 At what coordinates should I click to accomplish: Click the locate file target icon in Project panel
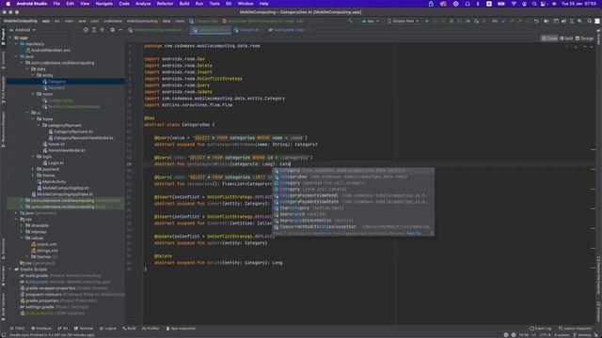tap(86, 30)
